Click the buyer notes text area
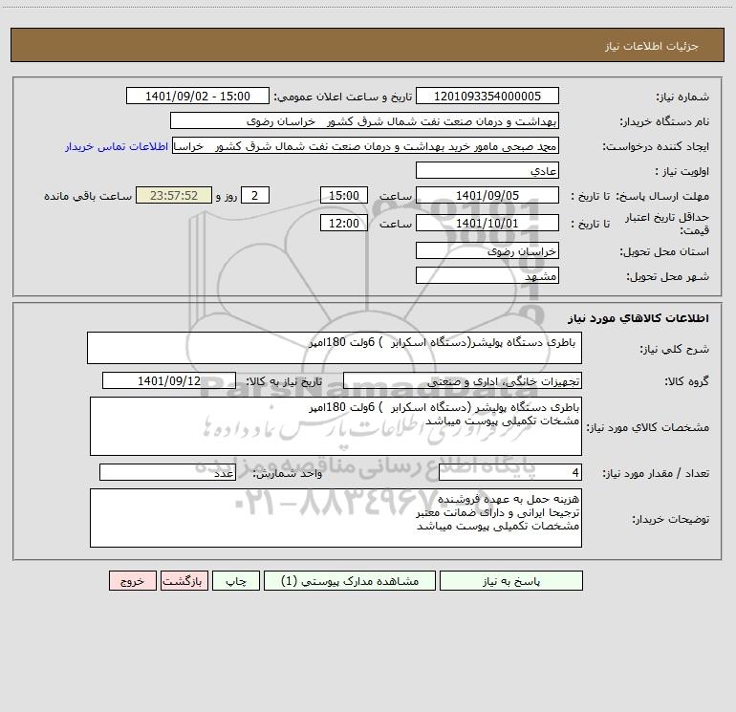This screenshot has width=736, height=712. coord(336,518)
